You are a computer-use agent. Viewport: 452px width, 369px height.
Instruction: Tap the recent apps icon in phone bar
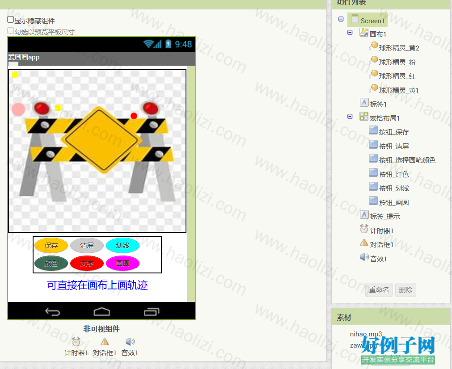pyautogui.click(x=152, y=312)
